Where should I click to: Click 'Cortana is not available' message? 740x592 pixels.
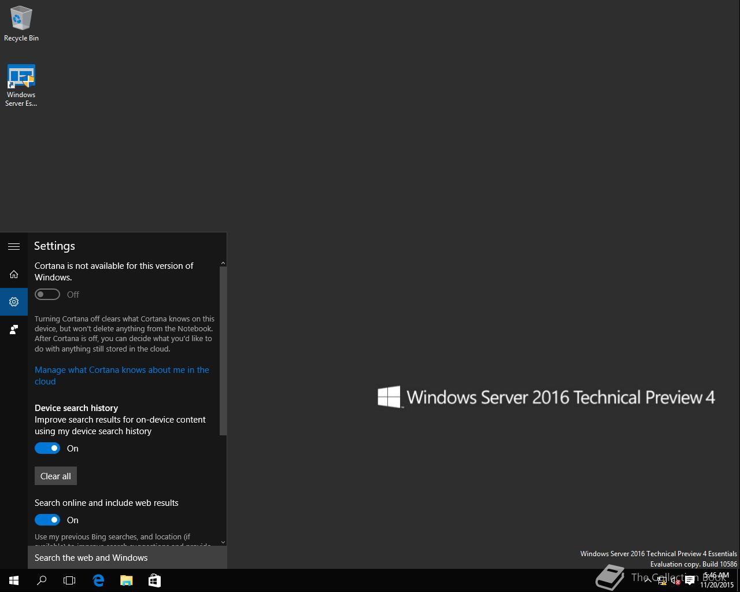click(x=114, y=272)
